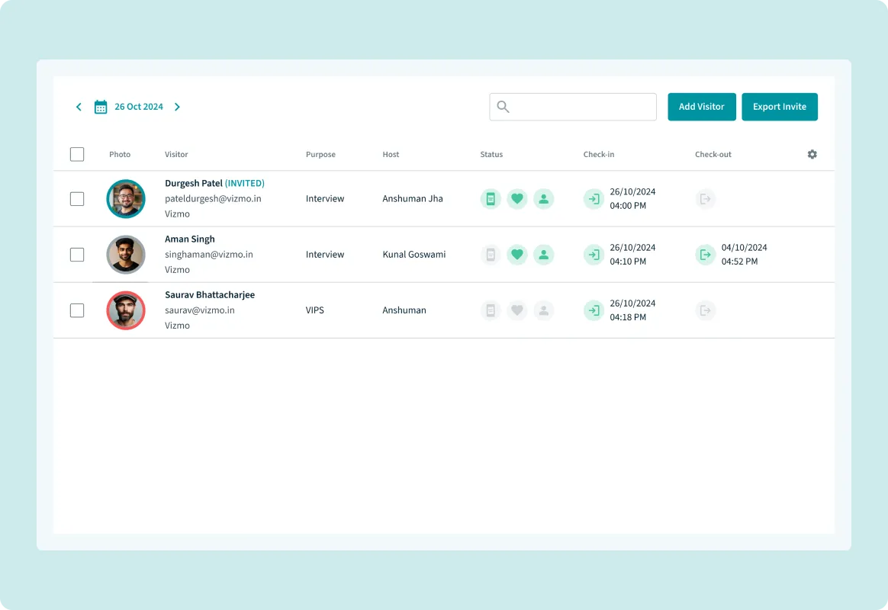
Task: Click the 04:00 PM check-in time
Action: [x=628, y=206]
